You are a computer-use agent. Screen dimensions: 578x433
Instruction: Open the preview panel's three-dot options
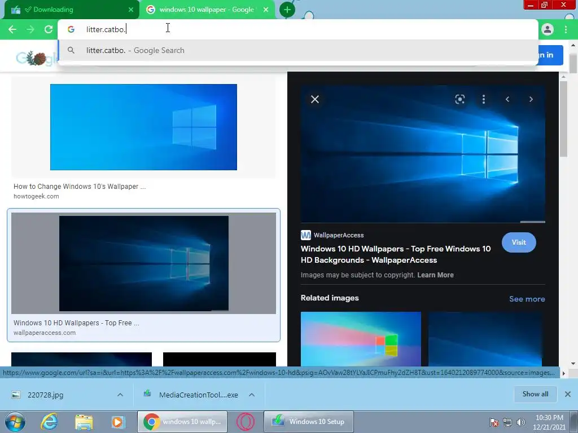pyautogui.click(x=484, y=99)
